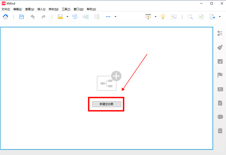Open the 窗口(W) menu
Screen dimensions: 226x155
[x=78, y=9]
